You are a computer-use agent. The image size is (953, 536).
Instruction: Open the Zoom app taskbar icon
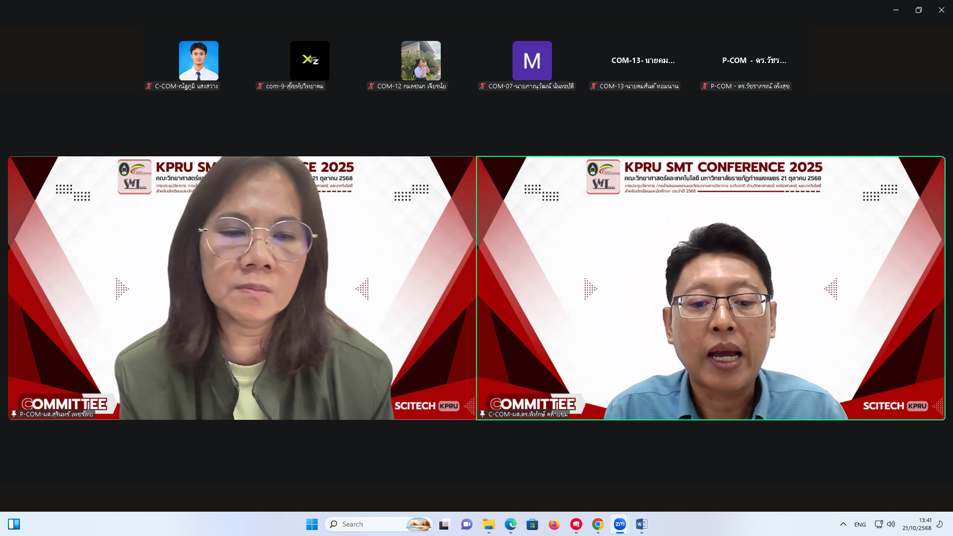(619, 524)
